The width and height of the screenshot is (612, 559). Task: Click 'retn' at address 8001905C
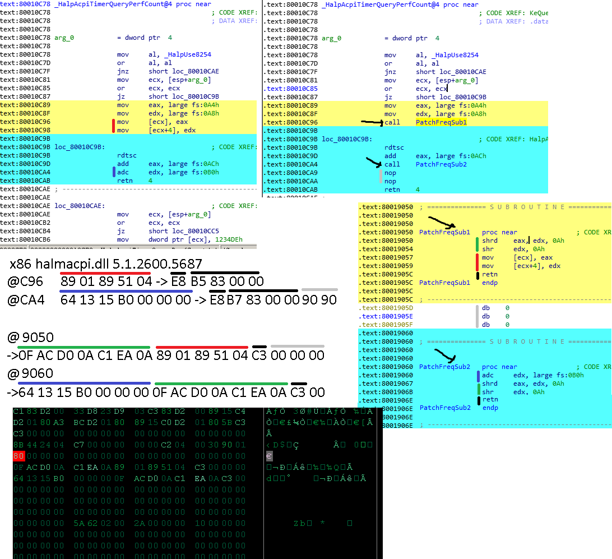pyautogui.click(x=489, y=274)
